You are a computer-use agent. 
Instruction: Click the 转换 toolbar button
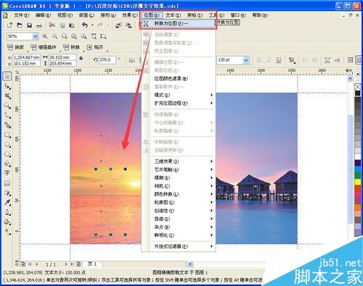click(x=71, y=47)
